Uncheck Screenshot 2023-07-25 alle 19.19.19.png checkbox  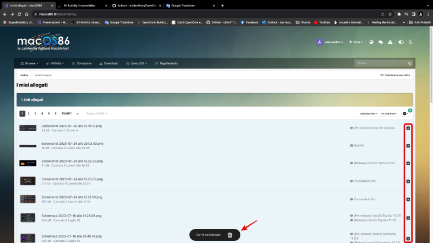408,128
